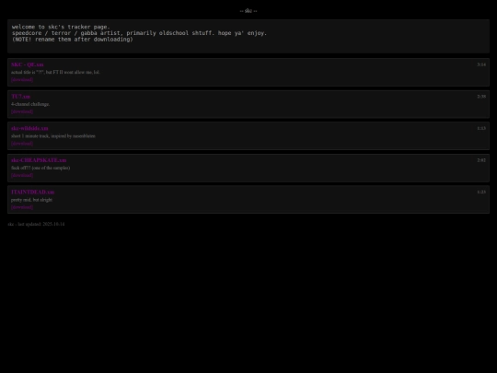Click the duration of skc-wildside.xm
497x373 pixels.
[x=481, y=128]
